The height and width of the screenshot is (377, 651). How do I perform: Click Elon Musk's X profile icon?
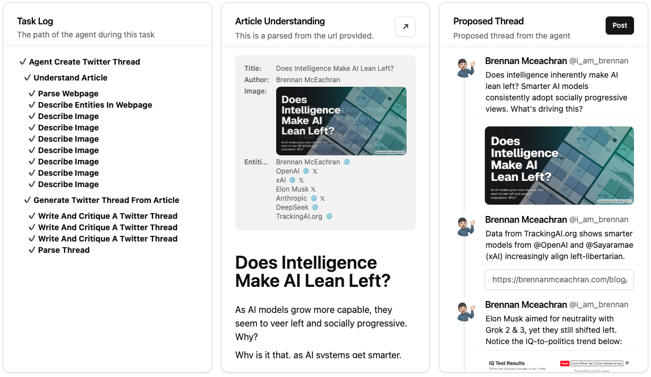314,189
